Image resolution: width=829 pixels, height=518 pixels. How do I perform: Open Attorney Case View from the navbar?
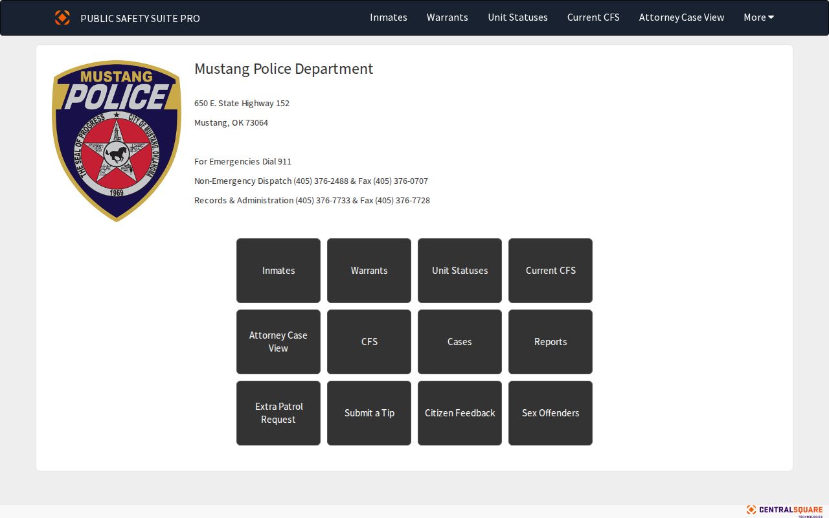click(682, 17)
